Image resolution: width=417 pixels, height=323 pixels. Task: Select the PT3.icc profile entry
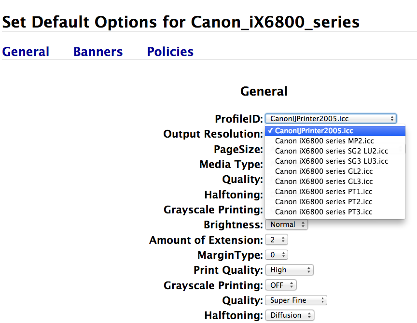click(323, 212)
